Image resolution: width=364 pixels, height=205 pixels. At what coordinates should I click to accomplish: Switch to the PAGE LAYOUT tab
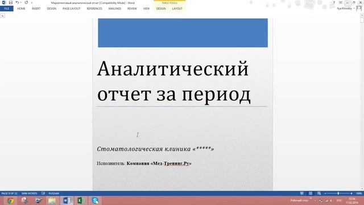tap(71, 9)
